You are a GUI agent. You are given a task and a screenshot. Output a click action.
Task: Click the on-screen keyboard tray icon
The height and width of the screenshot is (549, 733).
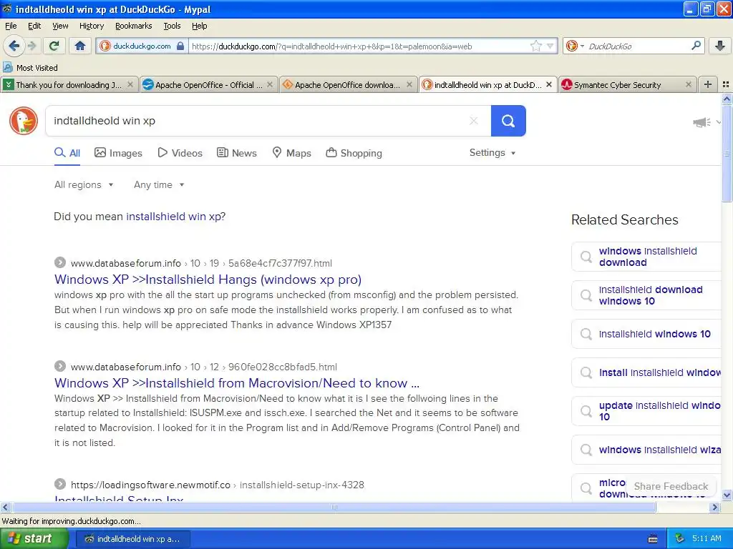(653, 539)
